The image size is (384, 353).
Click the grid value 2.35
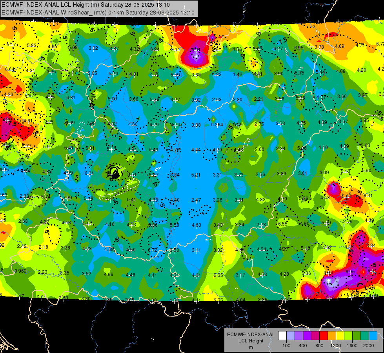click(x=218, y=275)
